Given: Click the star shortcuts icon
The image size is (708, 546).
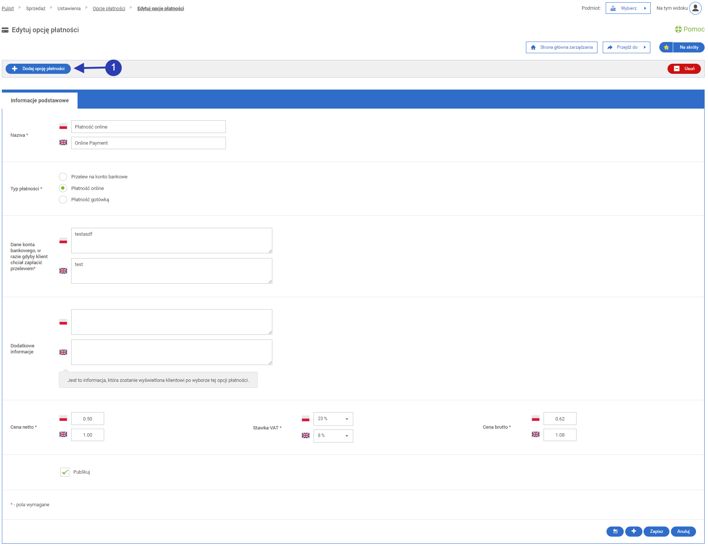Looking at the screenshot, I should click(666, 47).
